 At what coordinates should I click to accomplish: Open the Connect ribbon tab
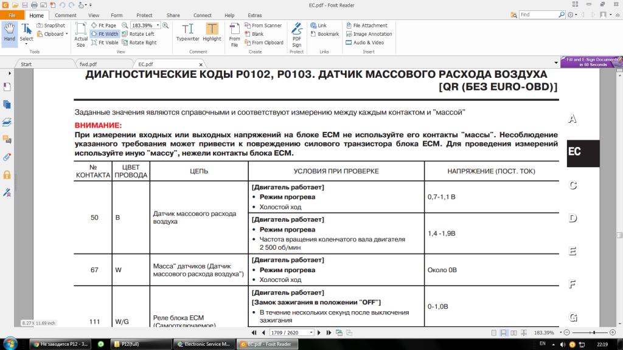click(x=202, y=15)
